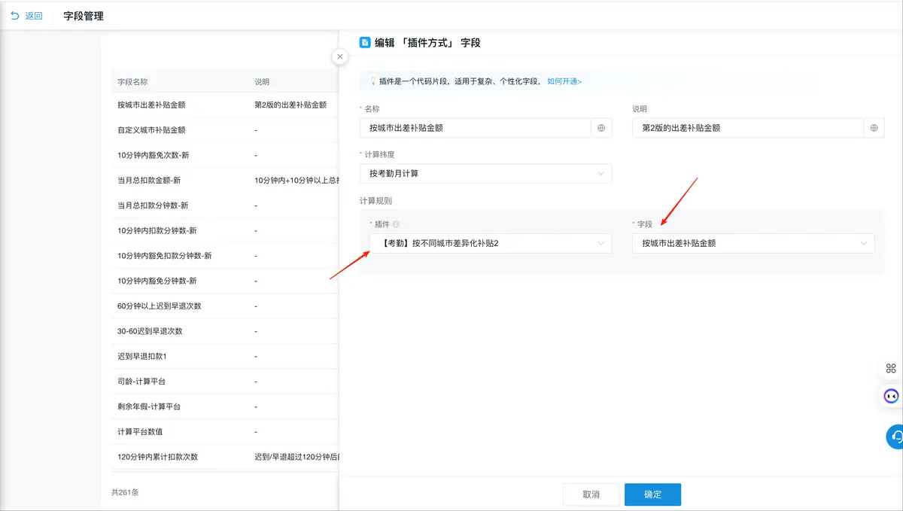
Task: Open the 插件 plugin dropdown
Action: pos(490,243)
